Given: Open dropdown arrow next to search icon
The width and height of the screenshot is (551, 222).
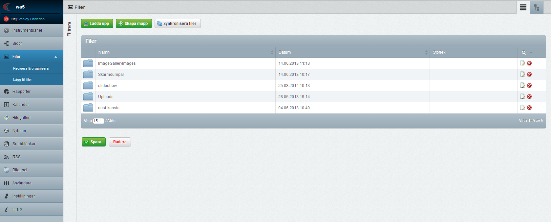Looking at the screenshot, I should (531, 53).
